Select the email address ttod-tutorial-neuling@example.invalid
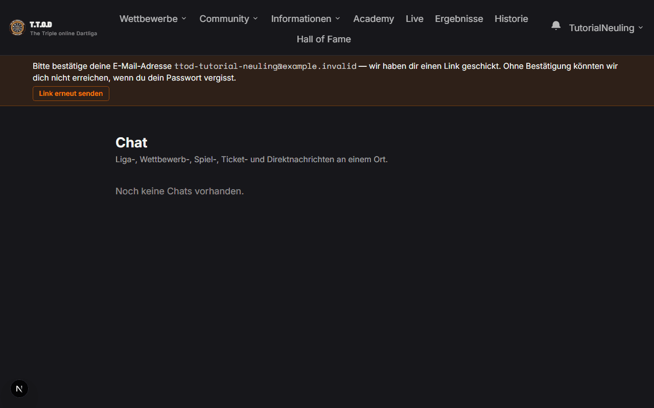The height and width of the screenshot is (408, 654). pyautogui.click(x=265, y=66)
